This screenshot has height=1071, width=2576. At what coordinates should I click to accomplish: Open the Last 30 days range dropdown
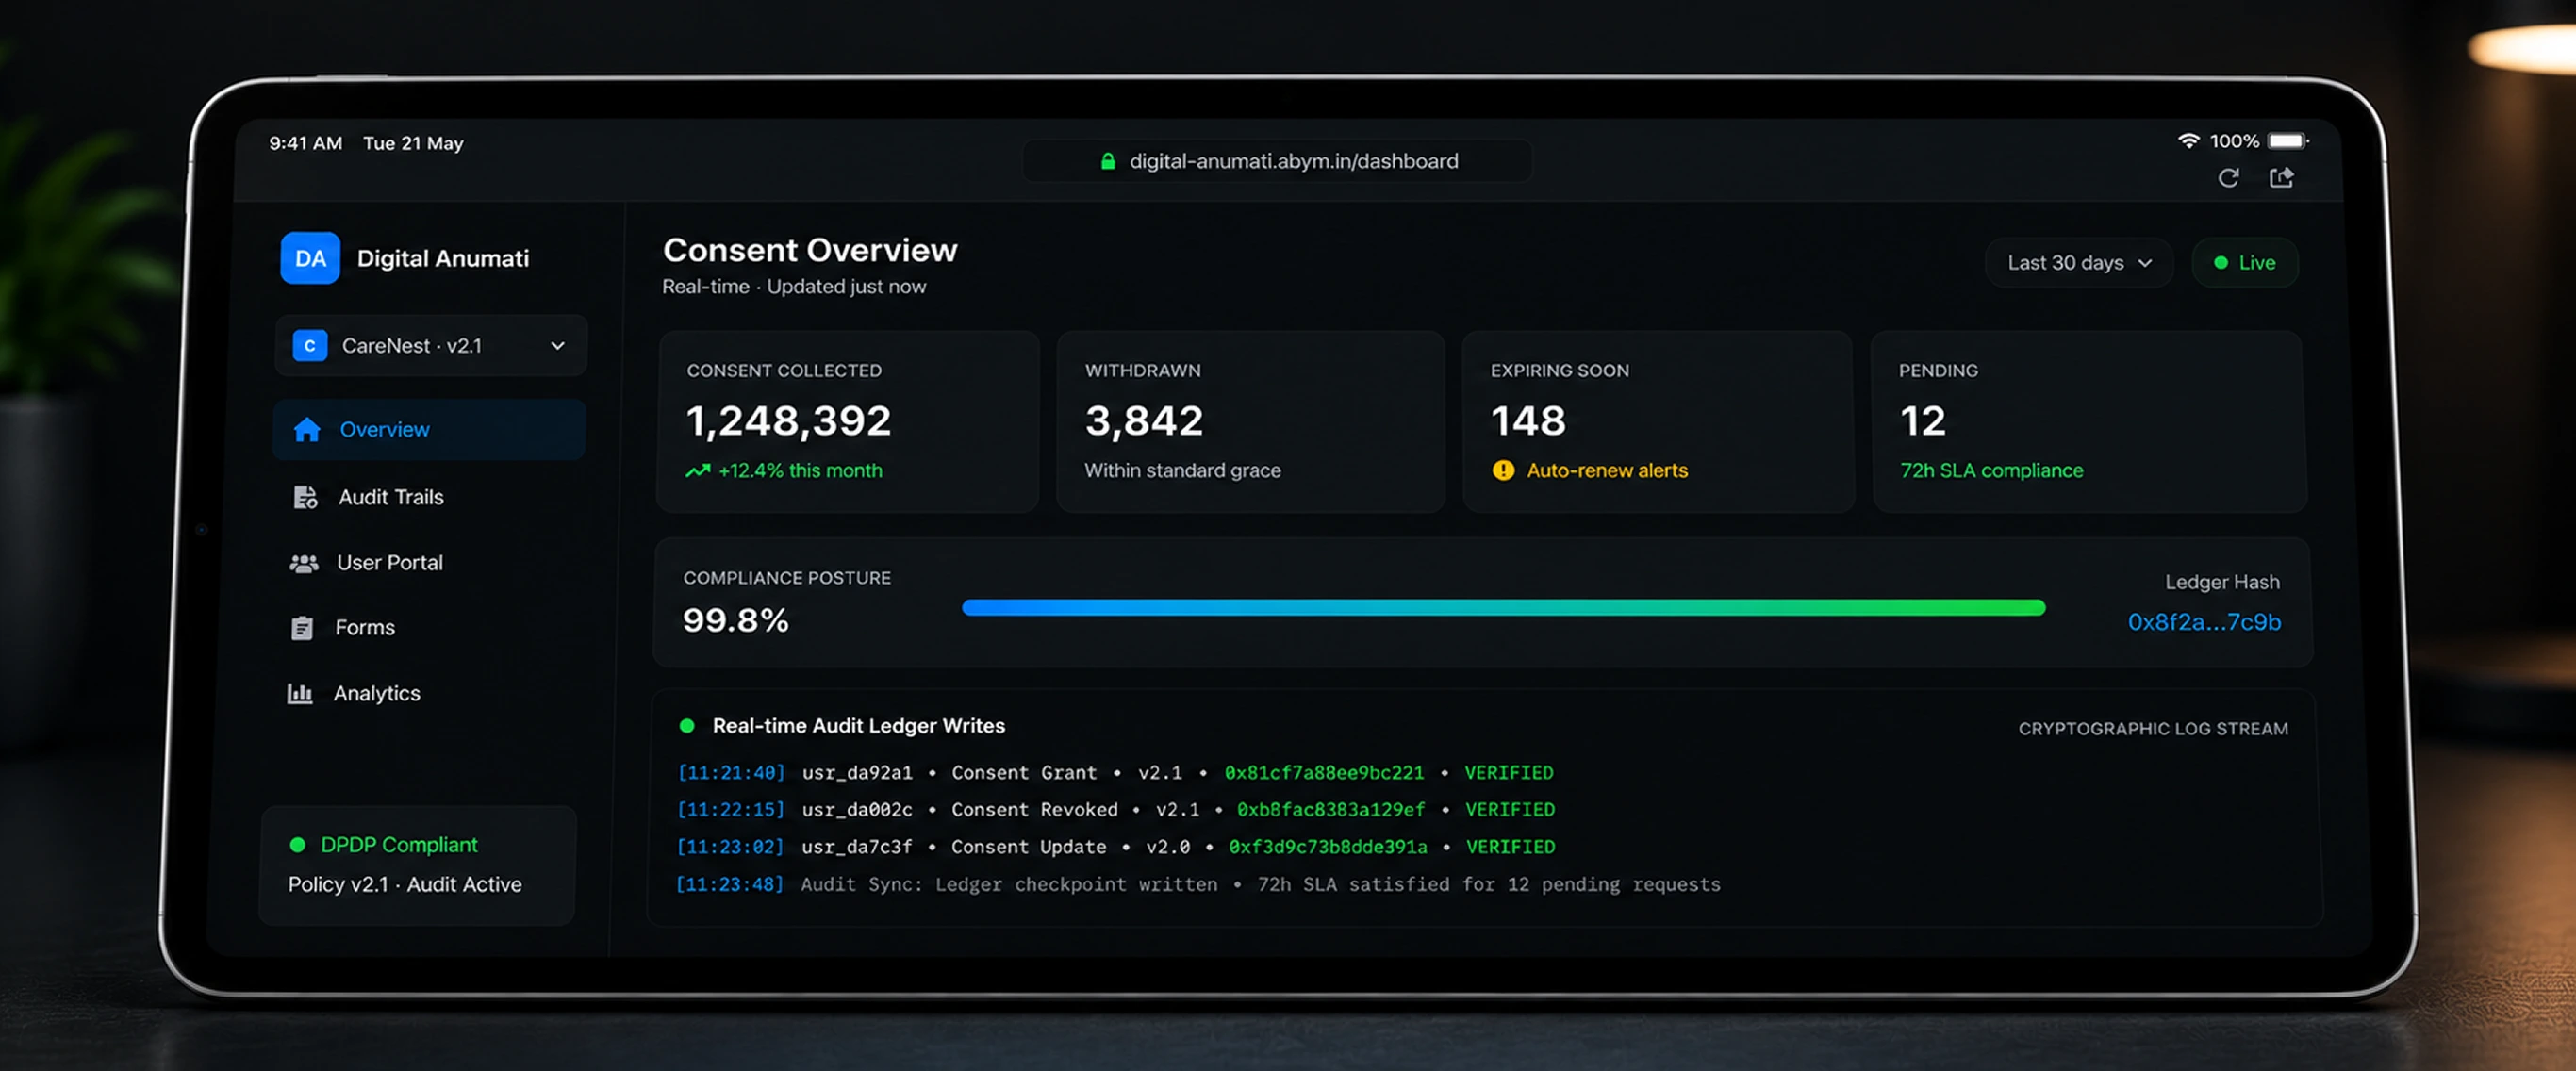tap(2079, 263)
